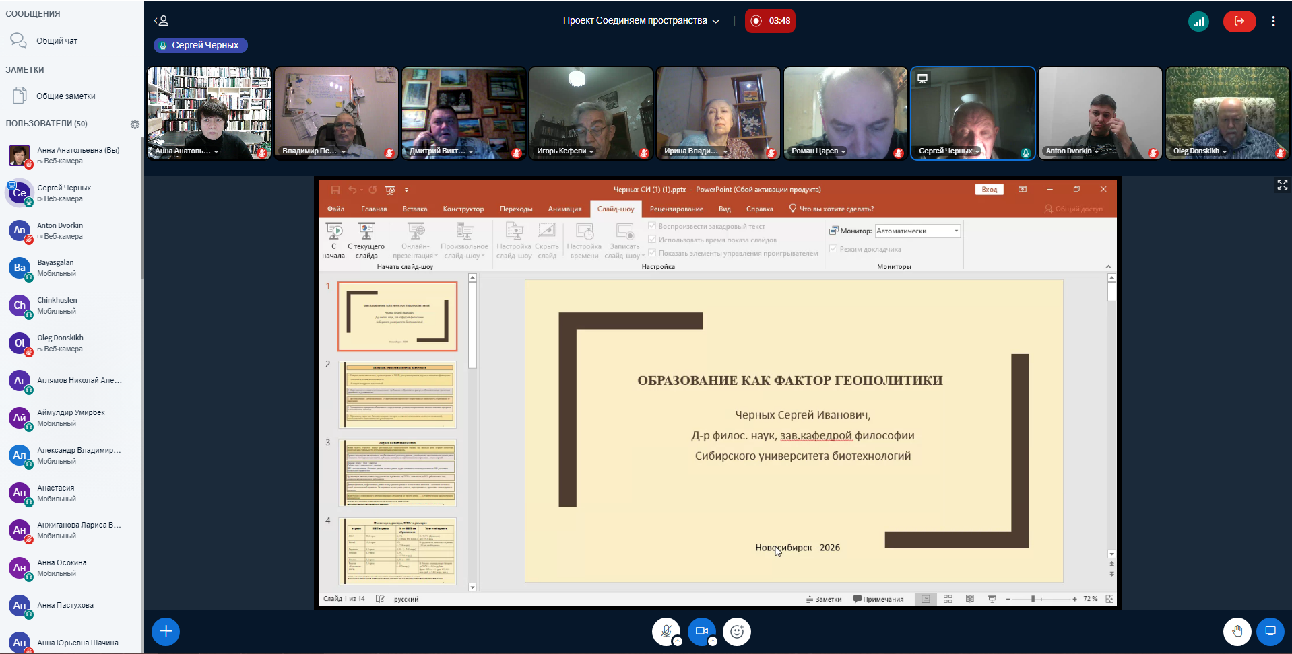Enter fullscreen for the presentation

(1282, 185)
